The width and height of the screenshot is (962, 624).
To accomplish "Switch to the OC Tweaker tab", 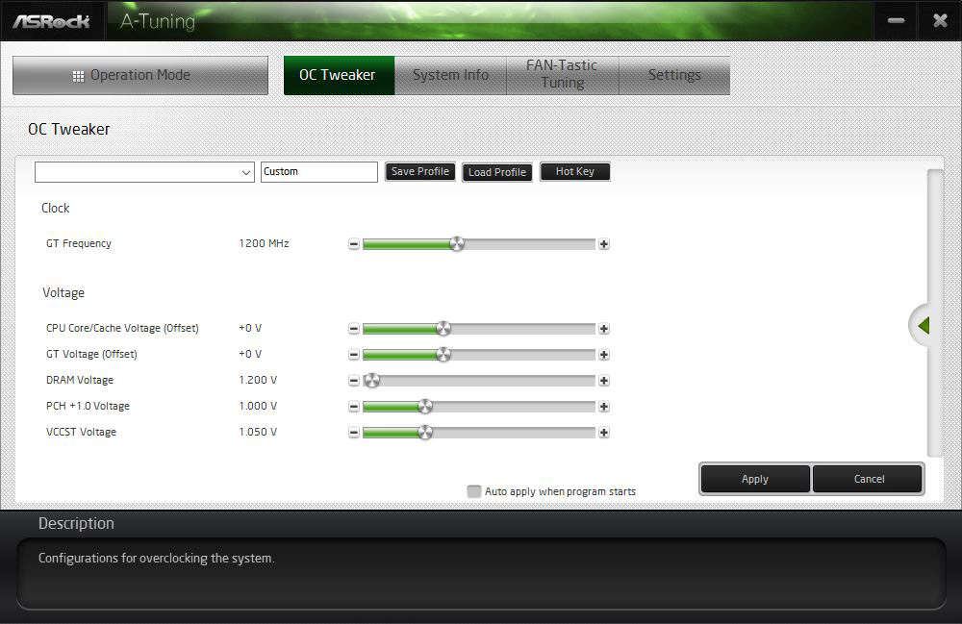I will (339, 75).
